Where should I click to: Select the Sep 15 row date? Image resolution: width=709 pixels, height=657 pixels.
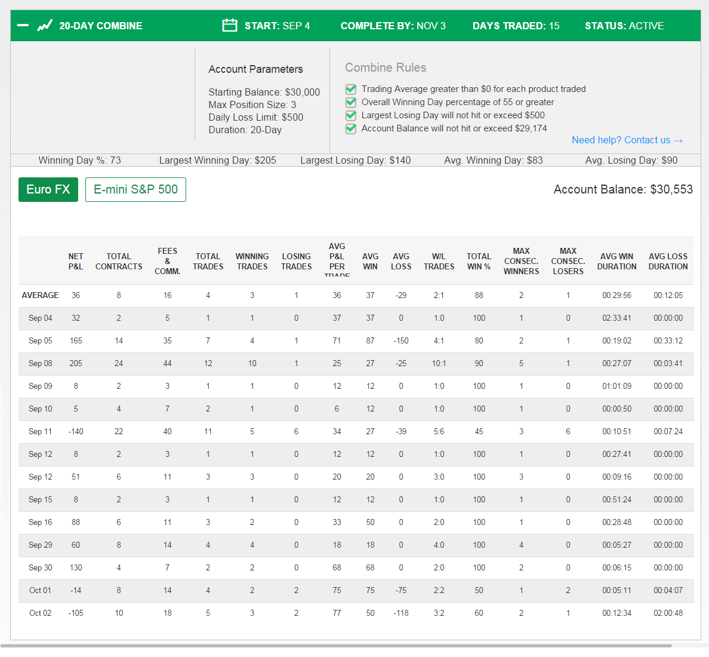click(40, 499)
